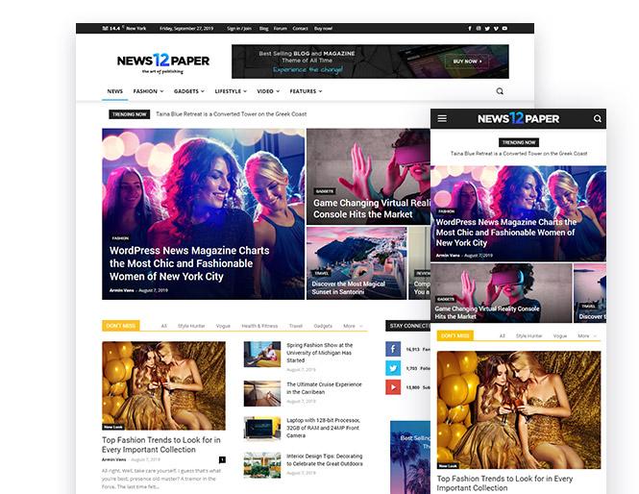Click the mobile header Newspaper logo
Viewport: 639px width, 494px height.
(518, 118)
